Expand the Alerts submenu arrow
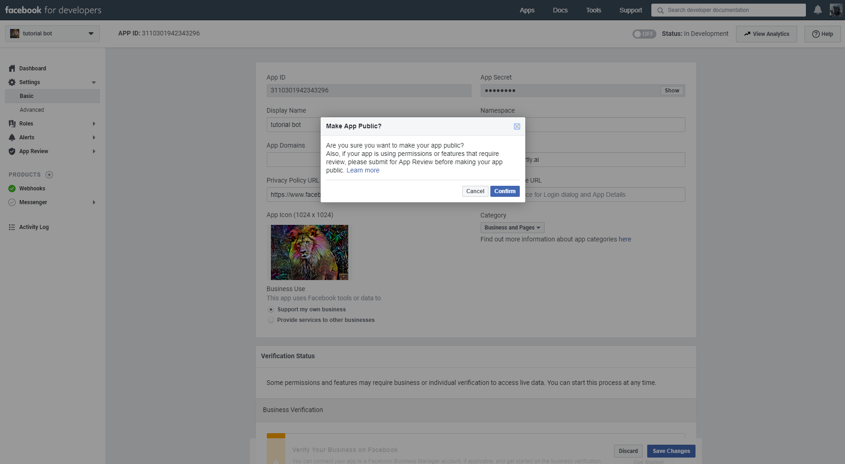This screenshot has height=464, width=845. [x=94, y=137]
